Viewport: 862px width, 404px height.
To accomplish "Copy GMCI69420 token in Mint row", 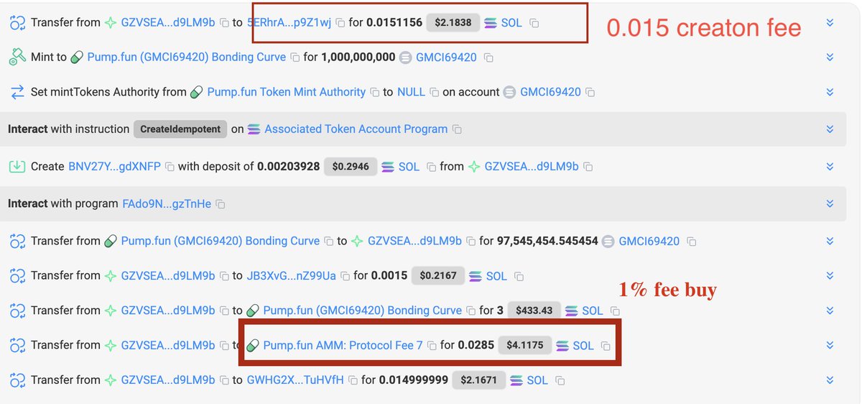I will [488, 58].
